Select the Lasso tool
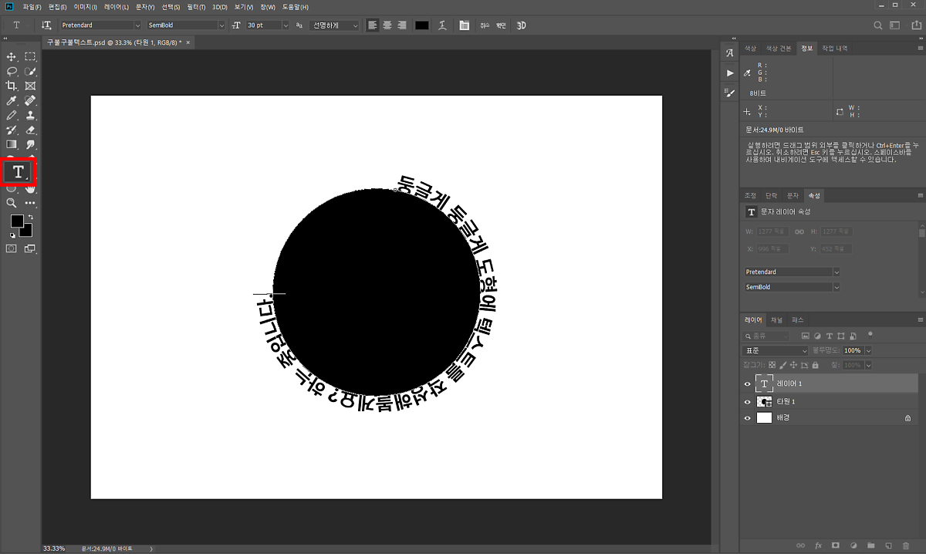The width and height of the screenshot is (926, 554). point(12,71)
